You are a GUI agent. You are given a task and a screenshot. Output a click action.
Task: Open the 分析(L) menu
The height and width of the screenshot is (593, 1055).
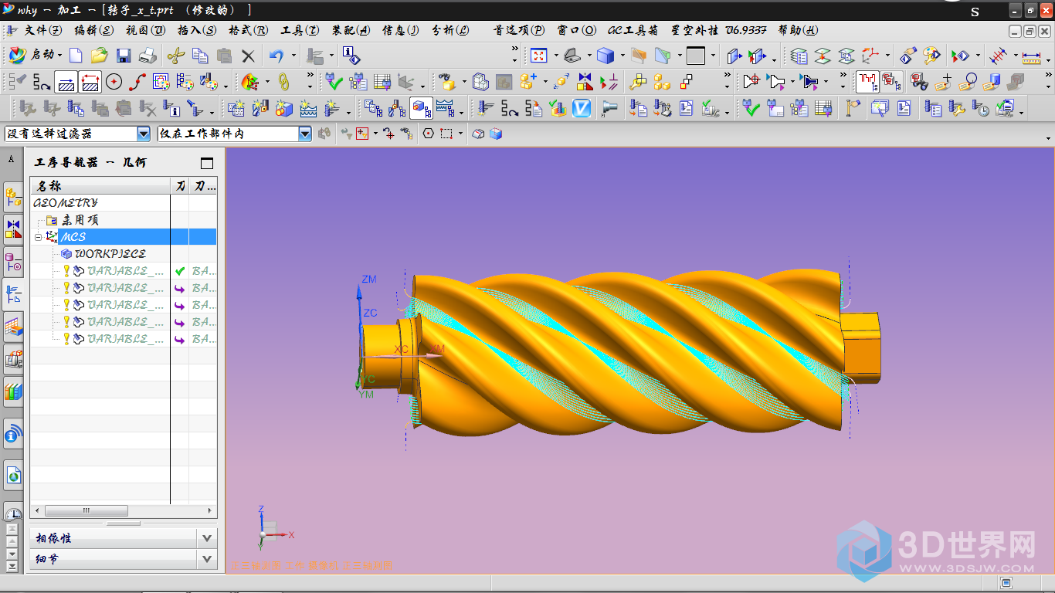pyautogui.click(x=449, y=30)
